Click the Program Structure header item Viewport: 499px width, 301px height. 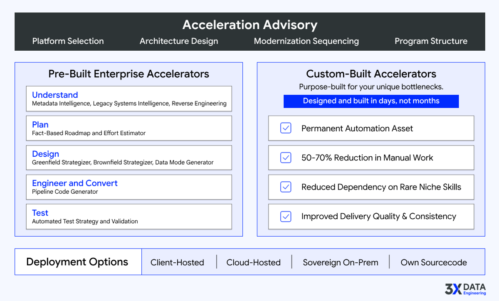pyautogui.click(x=431, y=41)
